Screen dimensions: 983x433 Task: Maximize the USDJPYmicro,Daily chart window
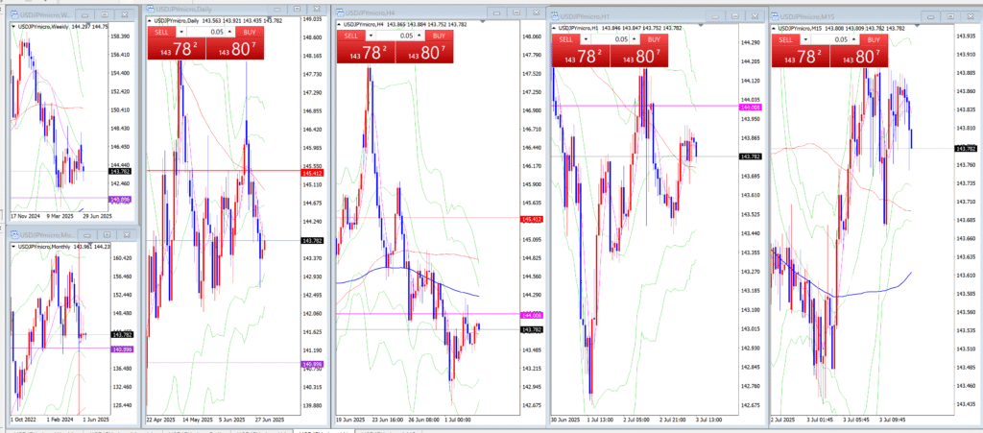[x=298, y=10]
